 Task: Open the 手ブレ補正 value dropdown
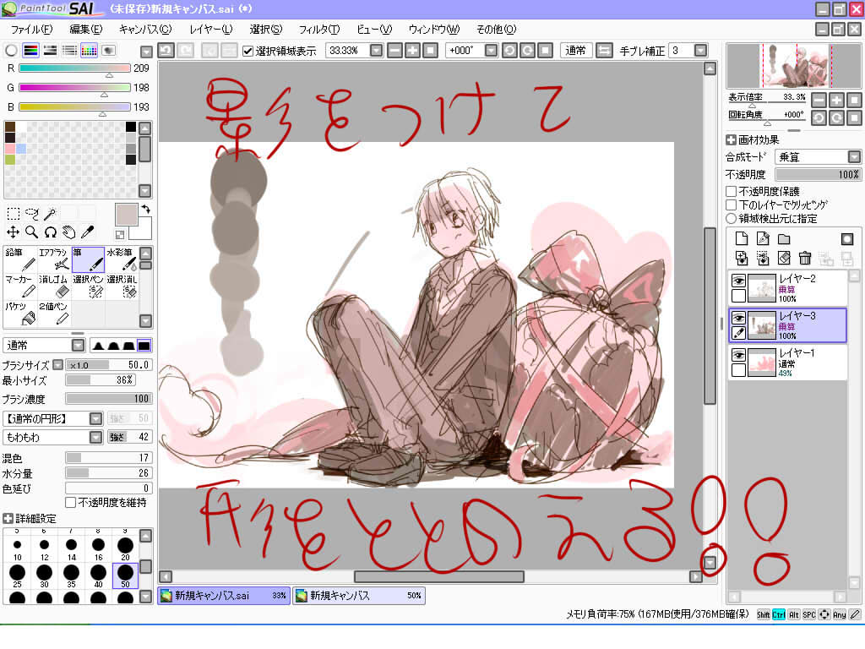[x=700, y=51]
